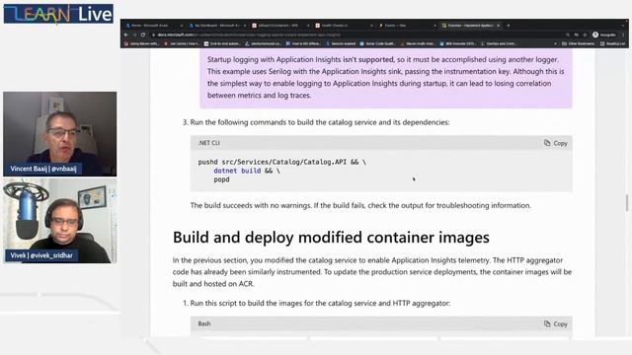This screenshot has width=632, height=355.
Task: Switch to Events - Seq tab
Action: 406,26
